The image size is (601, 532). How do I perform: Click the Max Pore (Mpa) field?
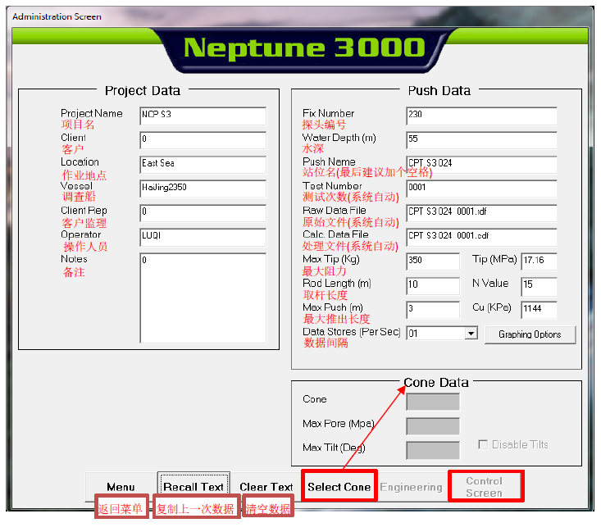(x=433, y=426)
